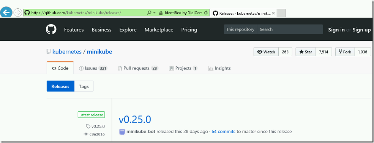Open the minikube-bot user profile link
This screenshot has height=143, width=374.
tap(141, 131)
